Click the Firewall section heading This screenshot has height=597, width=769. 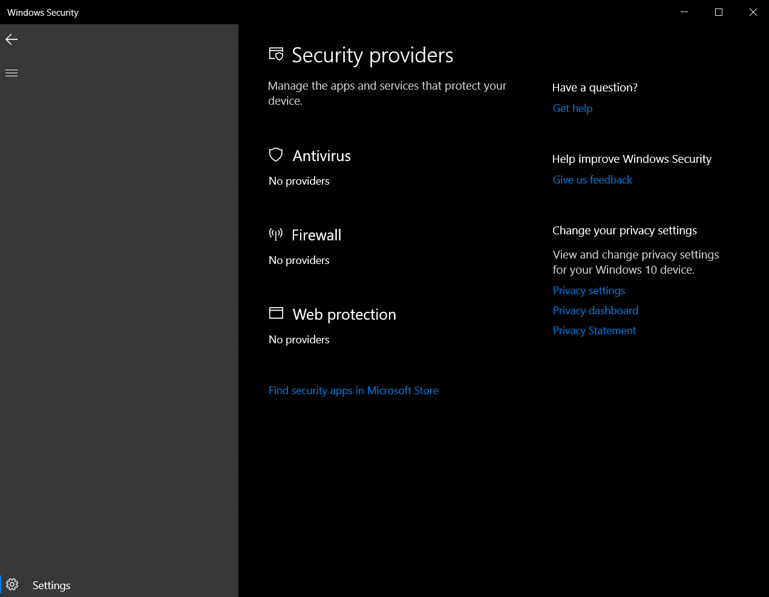pos(316,235)
